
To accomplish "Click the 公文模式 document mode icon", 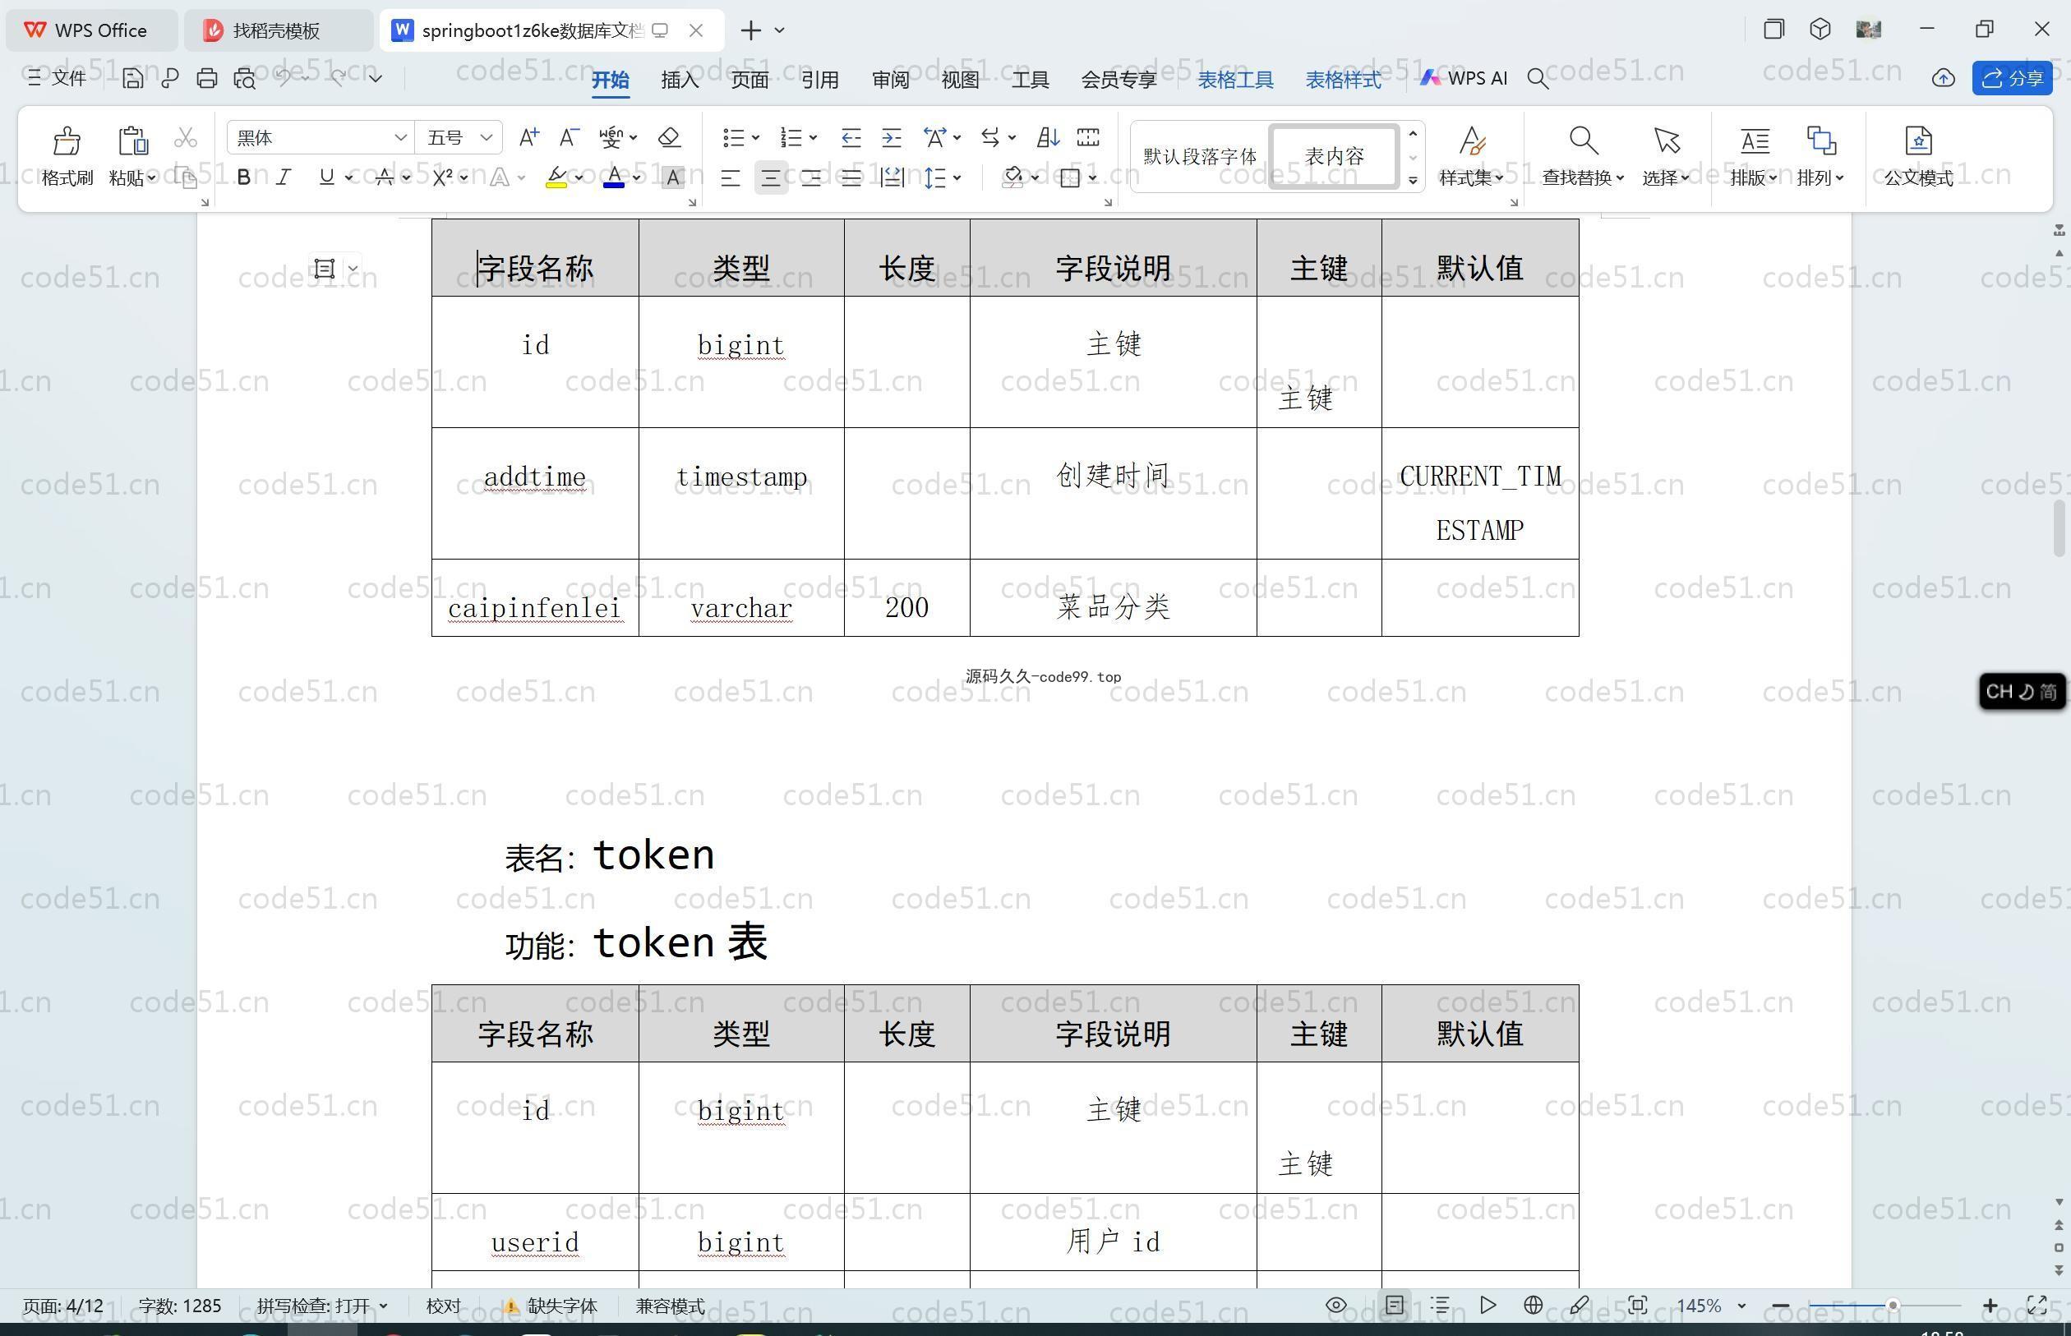I will [1918, 140].
